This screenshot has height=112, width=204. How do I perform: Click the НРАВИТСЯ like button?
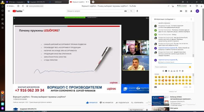[92, 102]
